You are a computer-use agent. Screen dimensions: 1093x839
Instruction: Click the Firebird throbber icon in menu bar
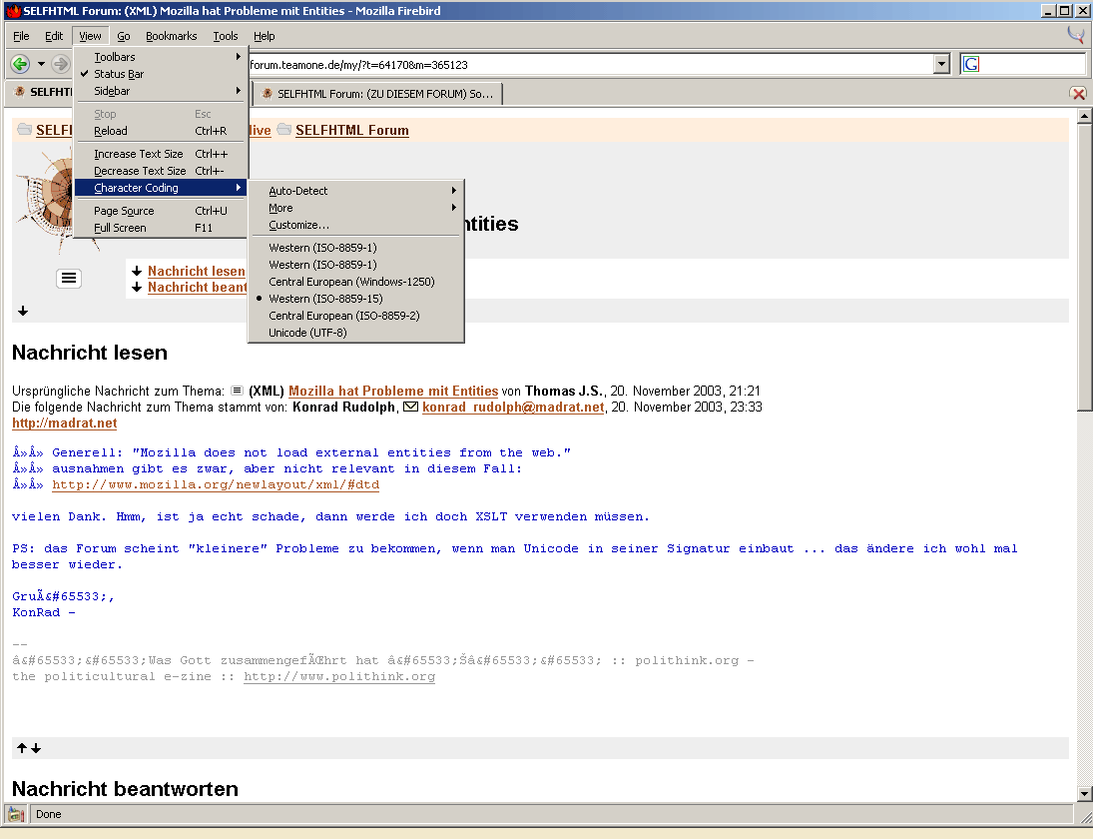(x=1076, y=35)
